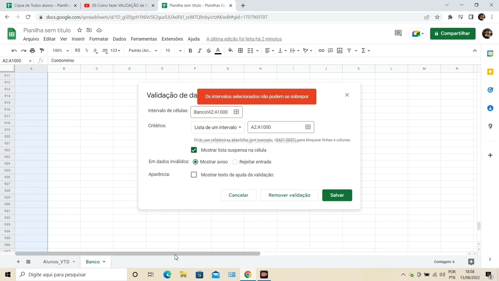Open last edit history link
Image resolution: width=499 pixels, height=281 pixels.
(244, 39)
